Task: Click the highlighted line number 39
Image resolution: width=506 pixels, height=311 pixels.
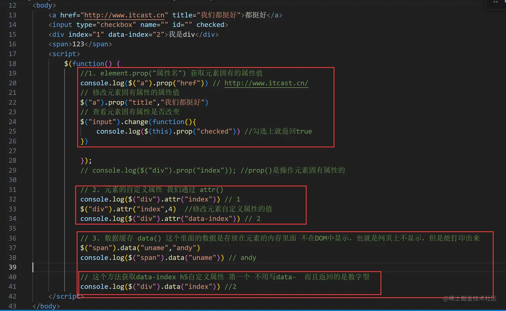Action: (12, 267)
